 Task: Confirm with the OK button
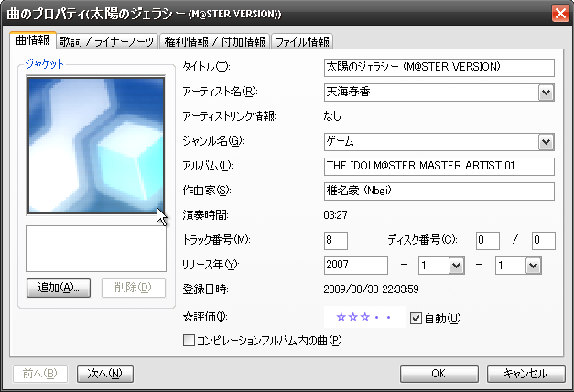tap(439, 374)
